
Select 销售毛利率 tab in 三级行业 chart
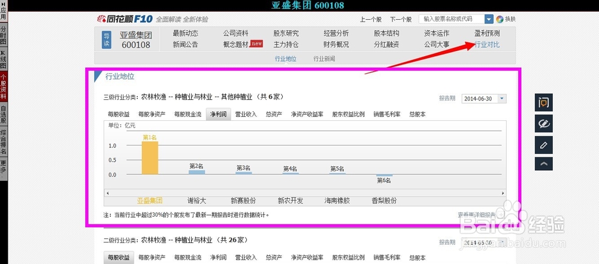point(386,114)
